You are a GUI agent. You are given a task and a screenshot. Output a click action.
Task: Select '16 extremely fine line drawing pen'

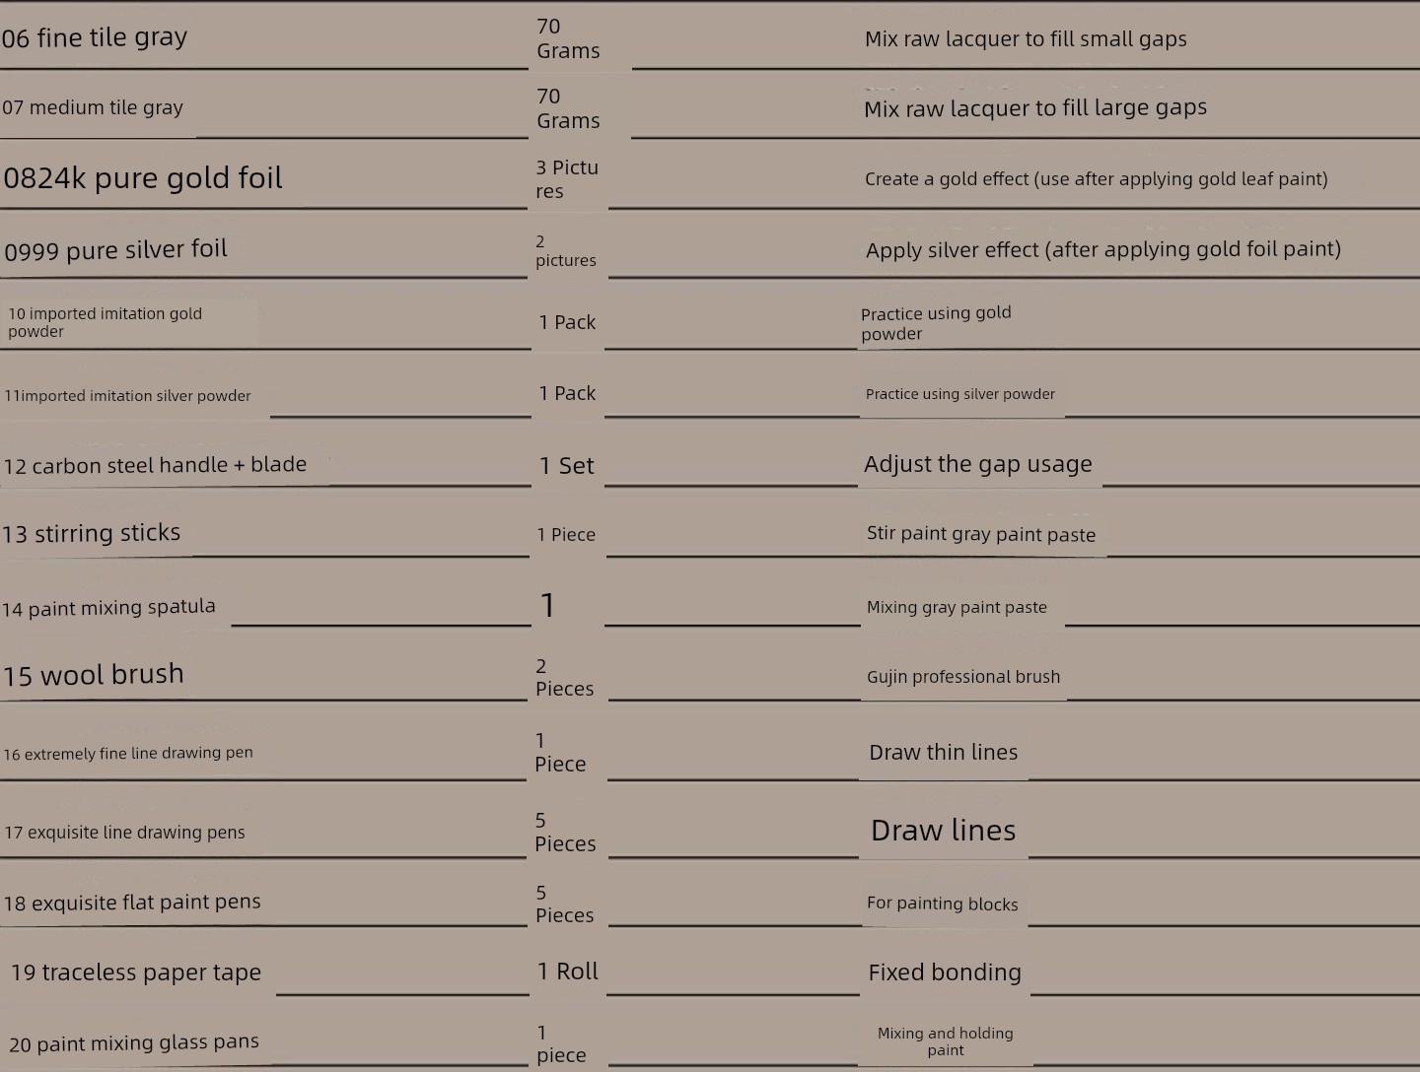pyautogui.click(x=128, y=754)
